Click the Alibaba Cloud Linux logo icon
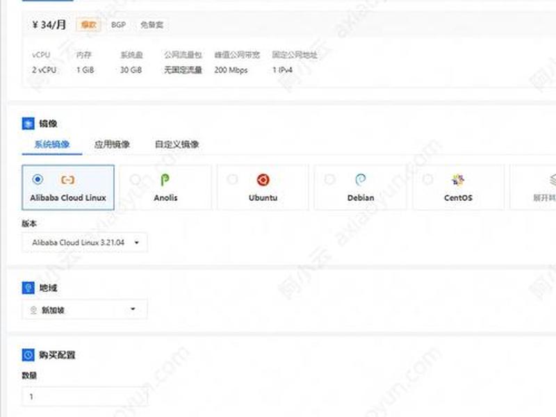The height and width of the screenshot is (417, 556). [67, 180]
